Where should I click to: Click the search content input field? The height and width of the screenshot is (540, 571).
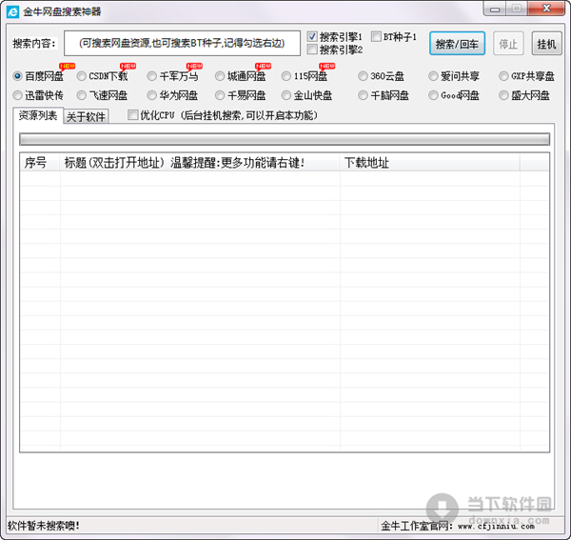coord(182,44)
